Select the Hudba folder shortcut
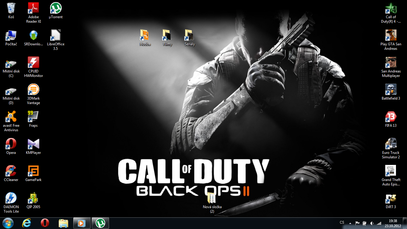Viewport: 407px width, 229px height. [145, 38]
